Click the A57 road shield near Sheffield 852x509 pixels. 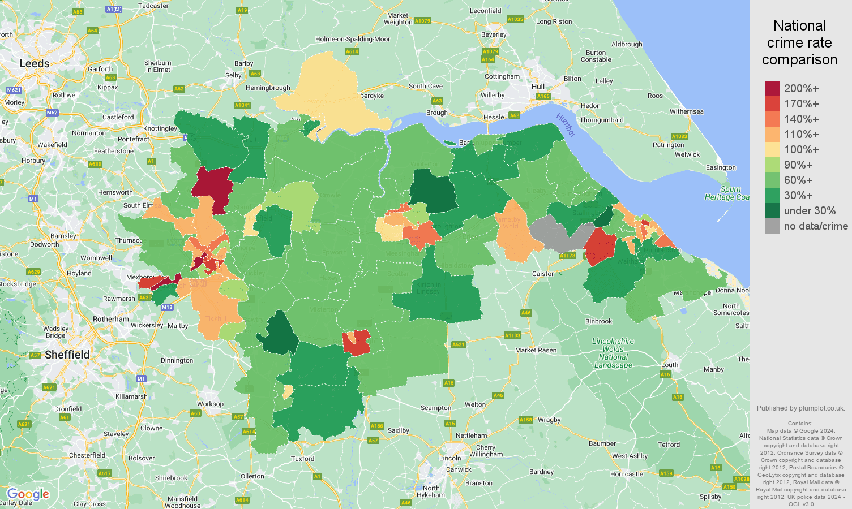click(x=35, y=355)
